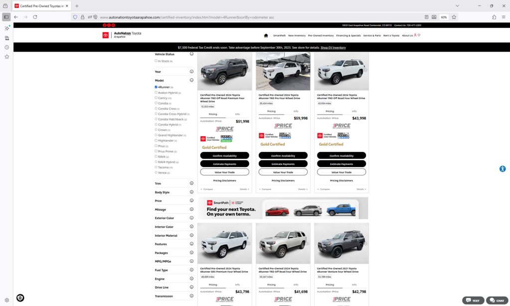
Task: Click the site security padlock icon
Action: coord(83,17)
